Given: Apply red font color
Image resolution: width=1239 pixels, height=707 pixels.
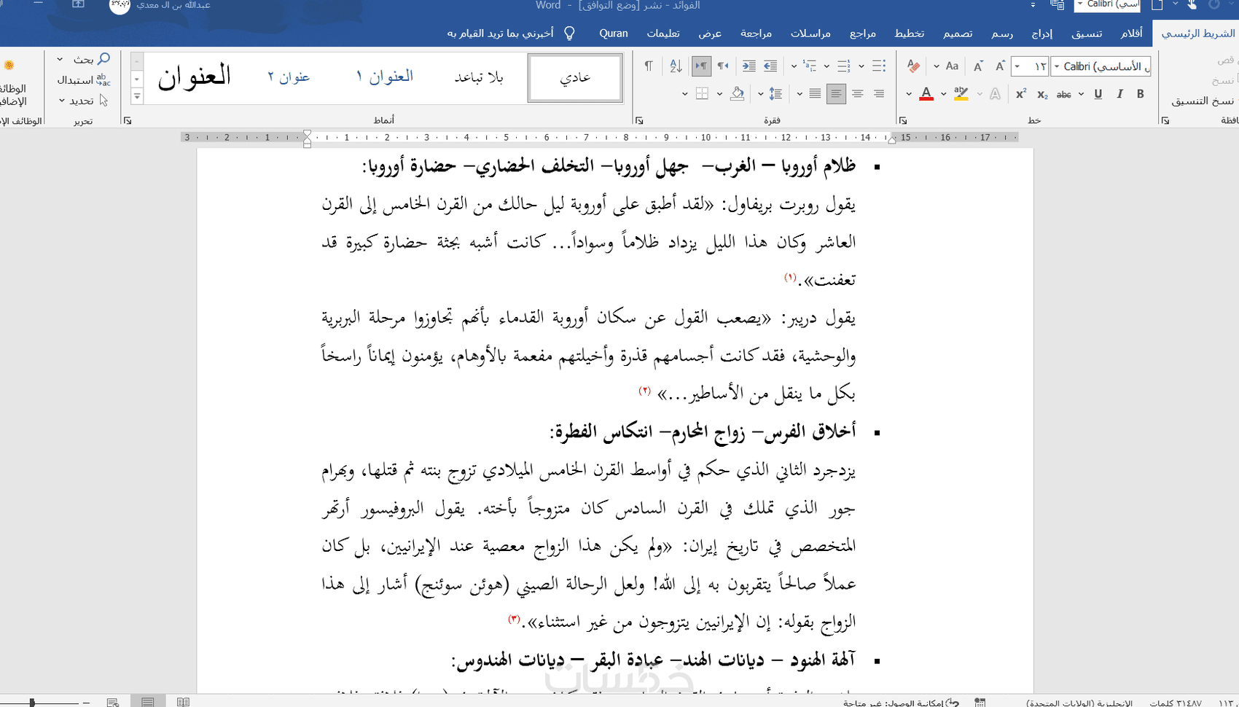Looking at the screenshot, I should (x=926, y=94).
